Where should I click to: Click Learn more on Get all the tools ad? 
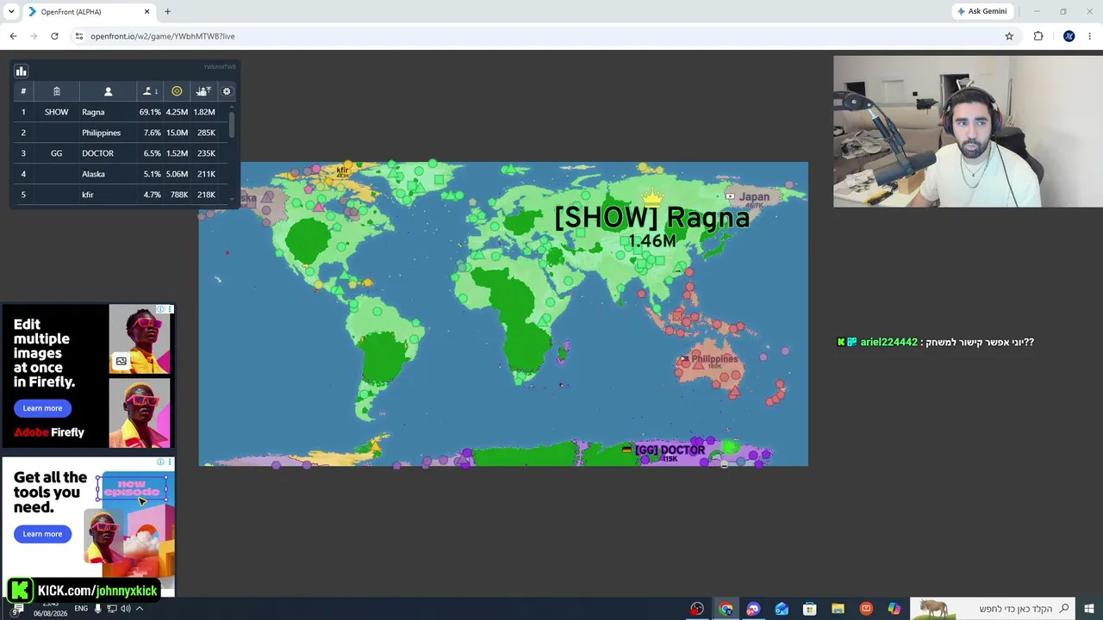point(42,534)
